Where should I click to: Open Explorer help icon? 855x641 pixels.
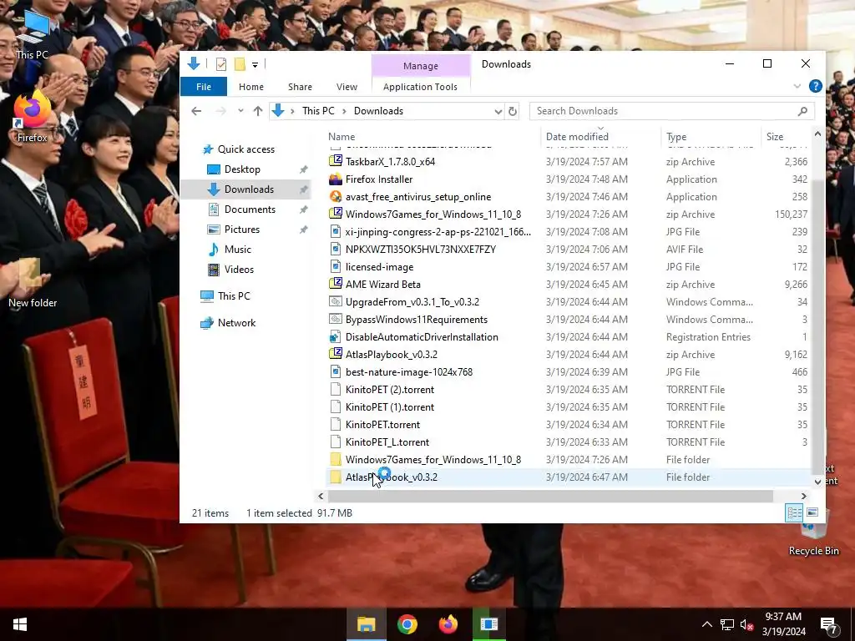click(x=815, y=86)
